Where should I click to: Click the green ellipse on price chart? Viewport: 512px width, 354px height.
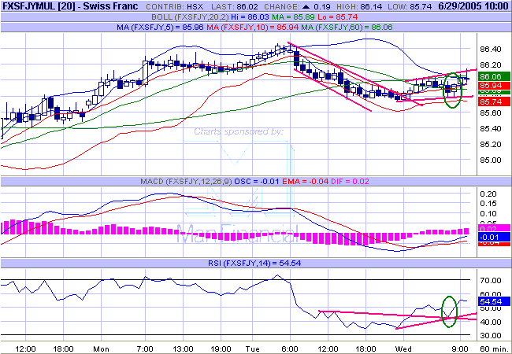452,90
